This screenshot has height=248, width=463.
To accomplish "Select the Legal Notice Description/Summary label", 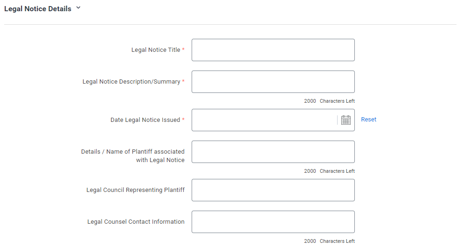I will point(131,81).
